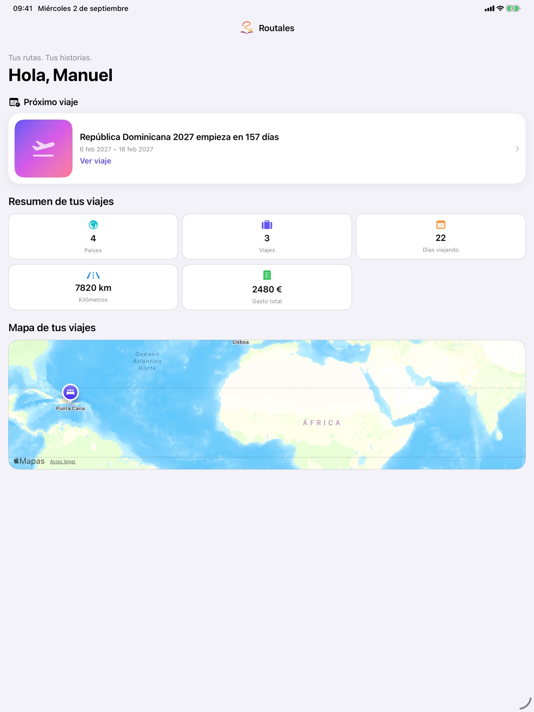534x712 pixels.
Task: Click the 'Miércoles 2 de septiembre' date
Action: tap(83, 8)
